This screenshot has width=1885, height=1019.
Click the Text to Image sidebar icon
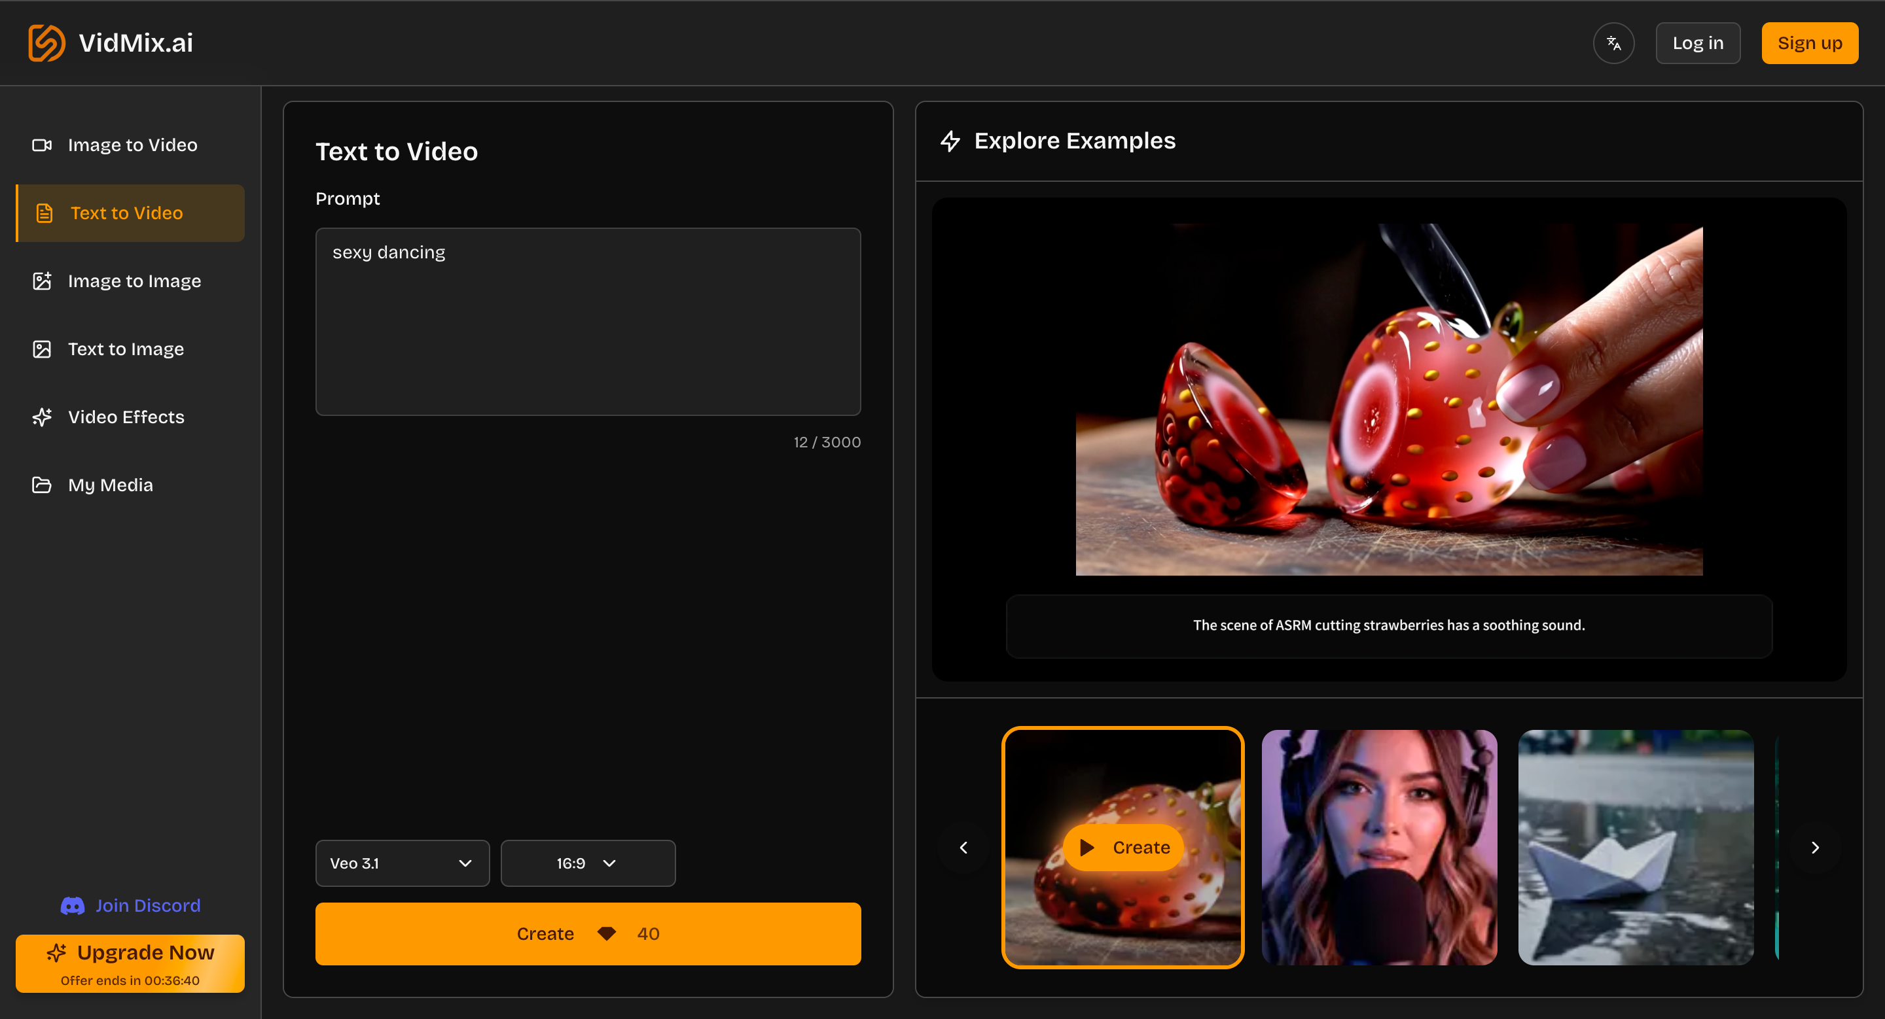(42, 349)
